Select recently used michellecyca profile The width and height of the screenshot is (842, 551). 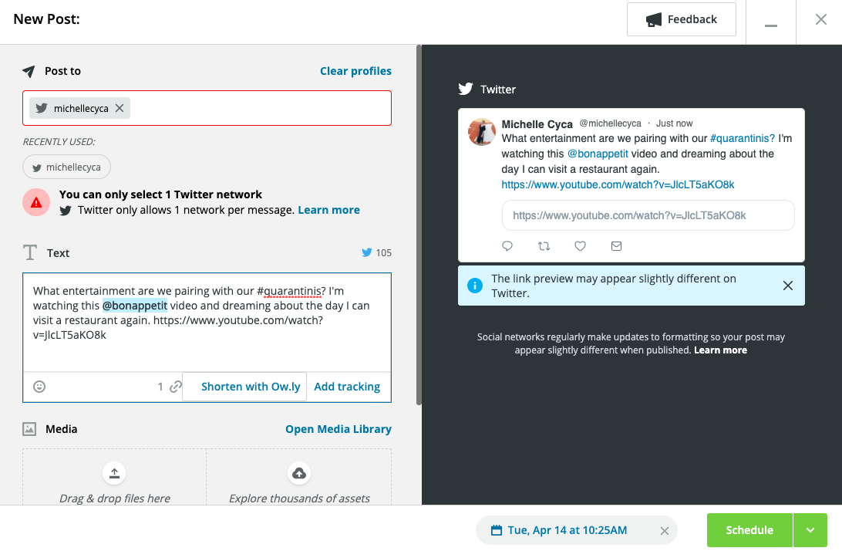point(66,167)
